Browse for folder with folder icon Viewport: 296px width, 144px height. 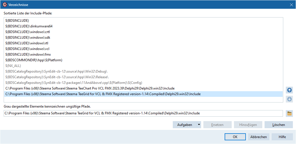click(289, 114)
